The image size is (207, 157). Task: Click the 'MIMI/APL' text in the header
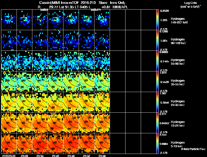tap(120, 7)
